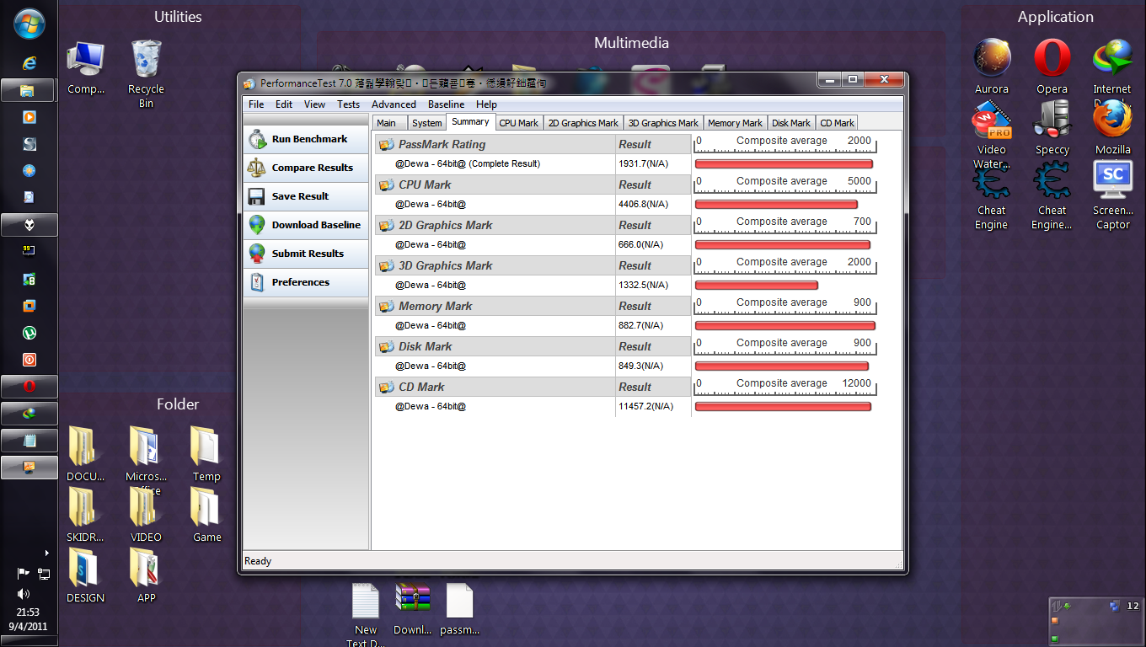The height and width of the screenshot is (647, 1146).
Task: Click the Preferences button label
Action: coord(300,282)
